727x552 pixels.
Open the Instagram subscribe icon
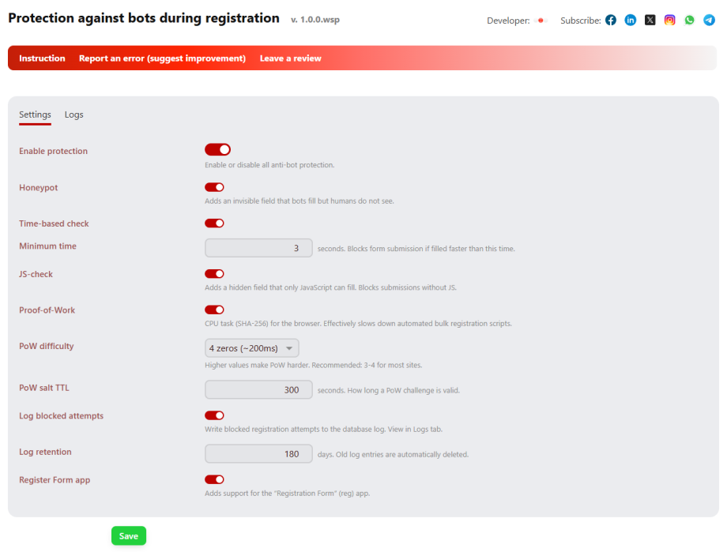669,20
